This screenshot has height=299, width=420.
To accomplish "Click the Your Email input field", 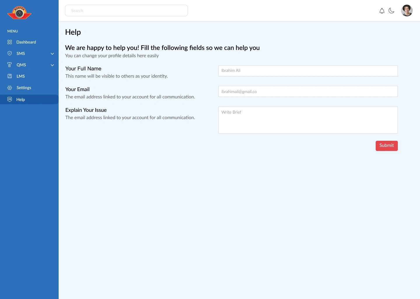I will pos(308,91).
